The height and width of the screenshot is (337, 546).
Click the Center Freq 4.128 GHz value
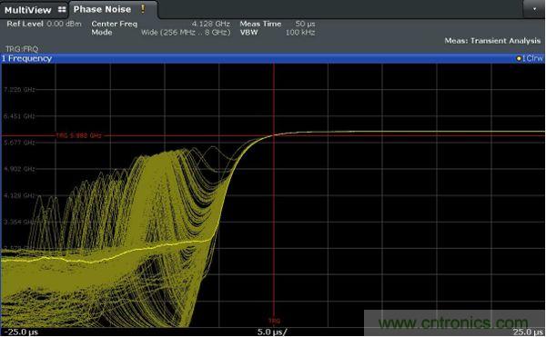pos(211,24)
